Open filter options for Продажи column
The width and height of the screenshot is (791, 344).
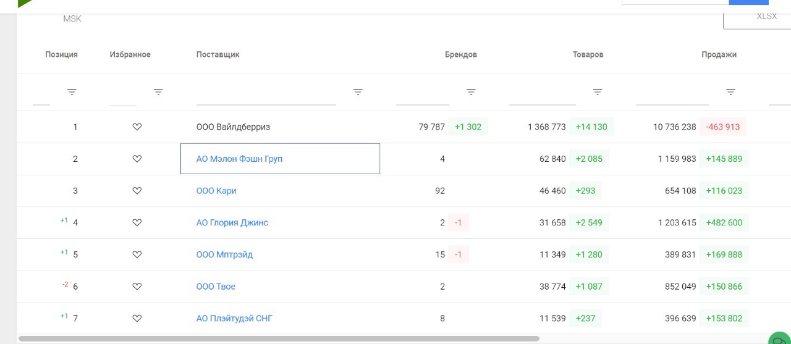(x=730, y=92)
